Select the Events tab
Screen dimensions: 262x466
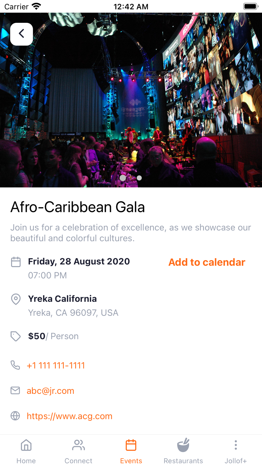pyautogui.click(x=131, y=451)
